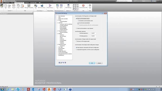Expand the Options panel dropdown
This screenshot has width=162, height=91.
coord(69,11)
